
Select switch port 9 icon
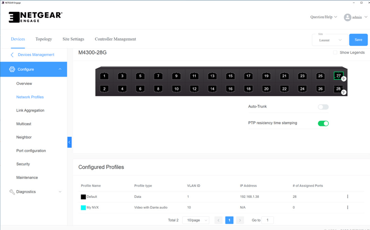[x=176, y=76]
